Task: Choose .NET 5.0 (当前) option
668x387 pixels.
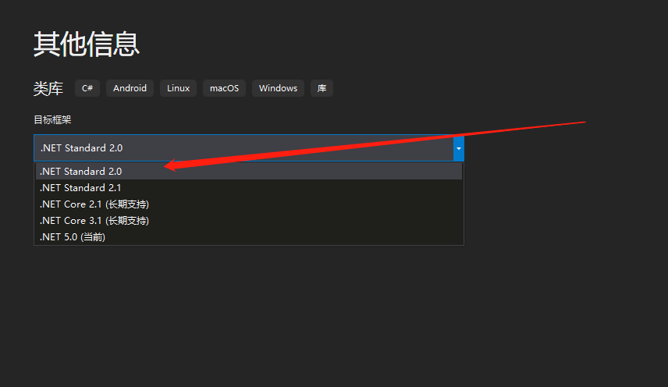Action: [x=249, y=236]
